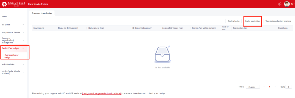
Task: Open the language globe icon
Action: coord(280,4)
